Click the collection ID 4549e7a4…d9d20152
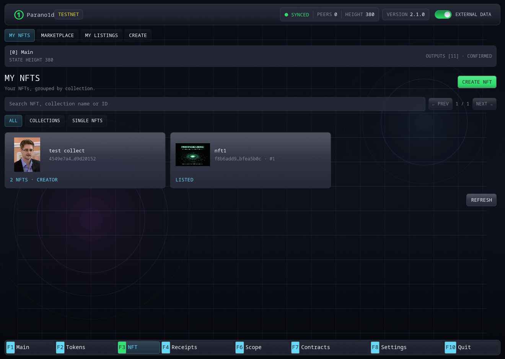Viewport: 505px width, 359px height. point(72,159)
